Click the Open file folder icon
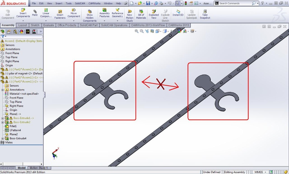This screenshot has width=289, height=174. [x=140, y=3]
